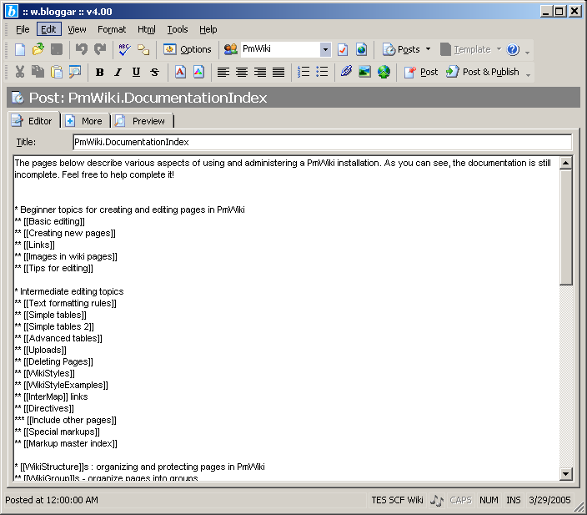
Task: Expand the Template dropdown arrow
Action: click(499, 49)
